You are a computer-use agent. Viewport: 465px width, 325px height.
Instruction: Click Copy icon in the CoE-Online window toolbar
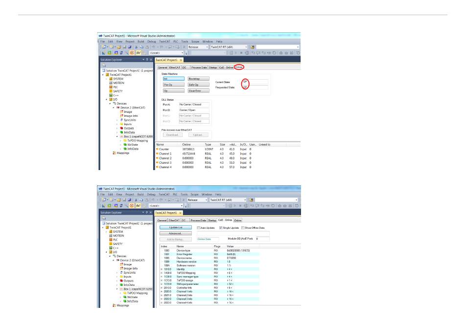141,200
